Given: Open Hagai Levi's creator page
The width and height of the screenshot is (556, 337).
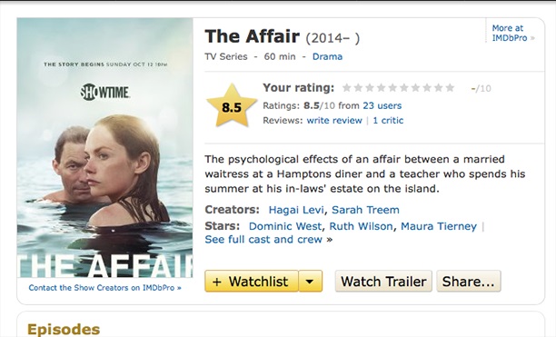Looking at the screenshot, I should tap(296, 210).
